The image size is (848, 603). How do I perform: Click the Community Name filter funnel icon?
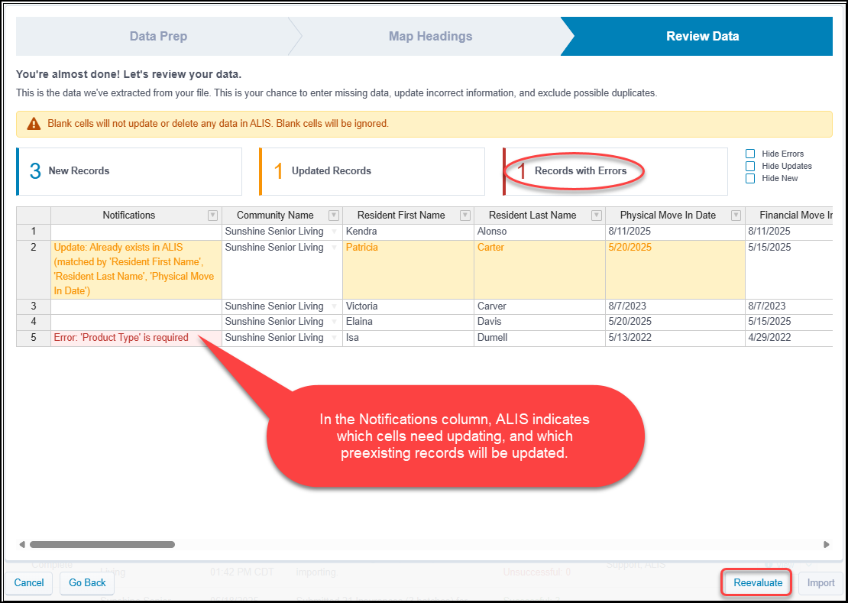(x=334, y=215)
